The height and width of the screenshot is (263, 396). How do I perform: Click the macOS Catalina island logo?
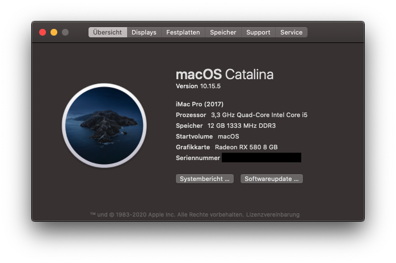(104, 126)
